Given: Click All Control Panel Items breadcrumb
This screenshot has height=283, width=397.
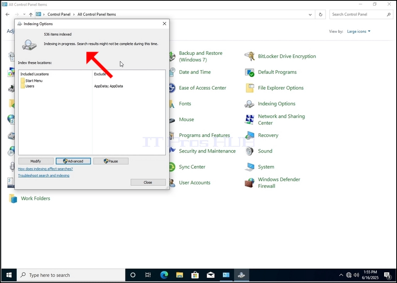Looking at the screenshot, I should tap(97, 14).
